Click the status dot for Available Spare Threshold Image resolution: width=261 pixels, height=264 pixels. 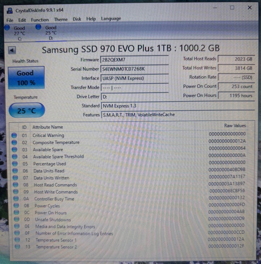(15, 157)
